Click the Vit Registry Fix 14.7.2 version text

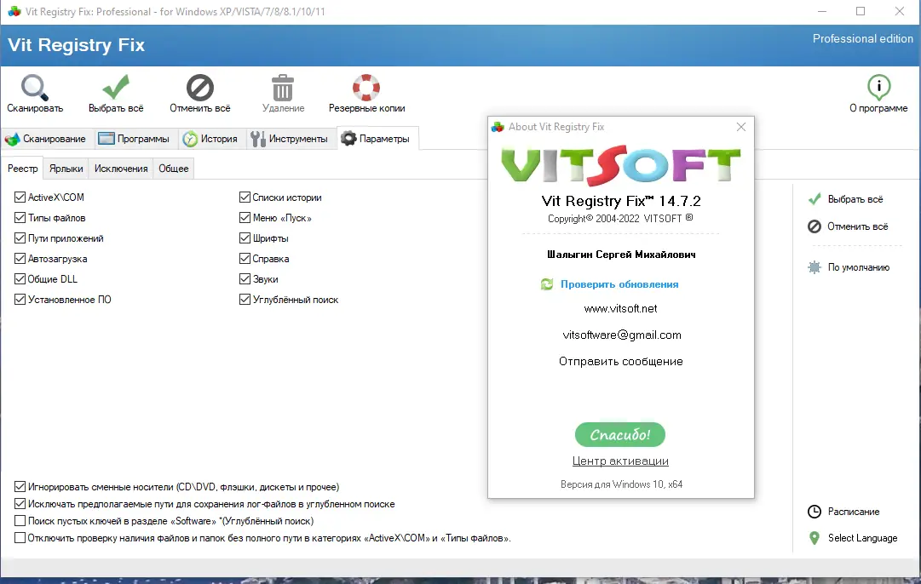[621, 201]
